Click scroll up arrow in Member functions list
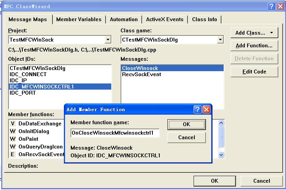The height and width of the screenshot is (190, 286). pos(221,123)
